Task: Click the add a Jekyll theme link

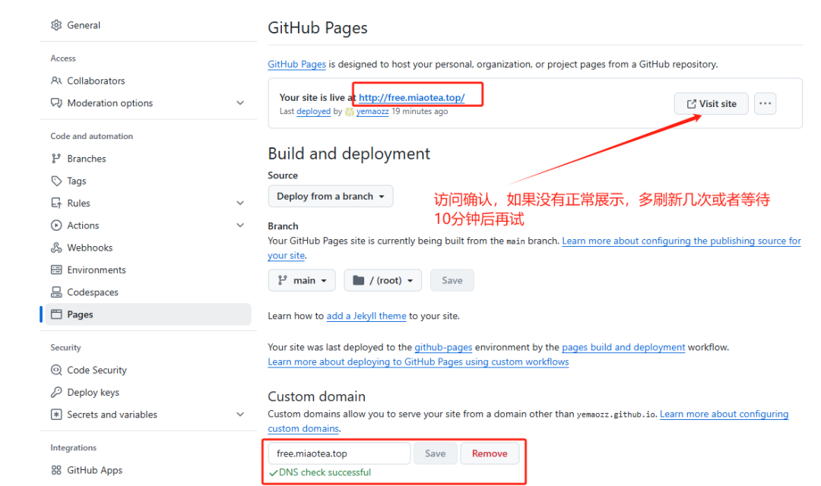Action: (366, 316)
